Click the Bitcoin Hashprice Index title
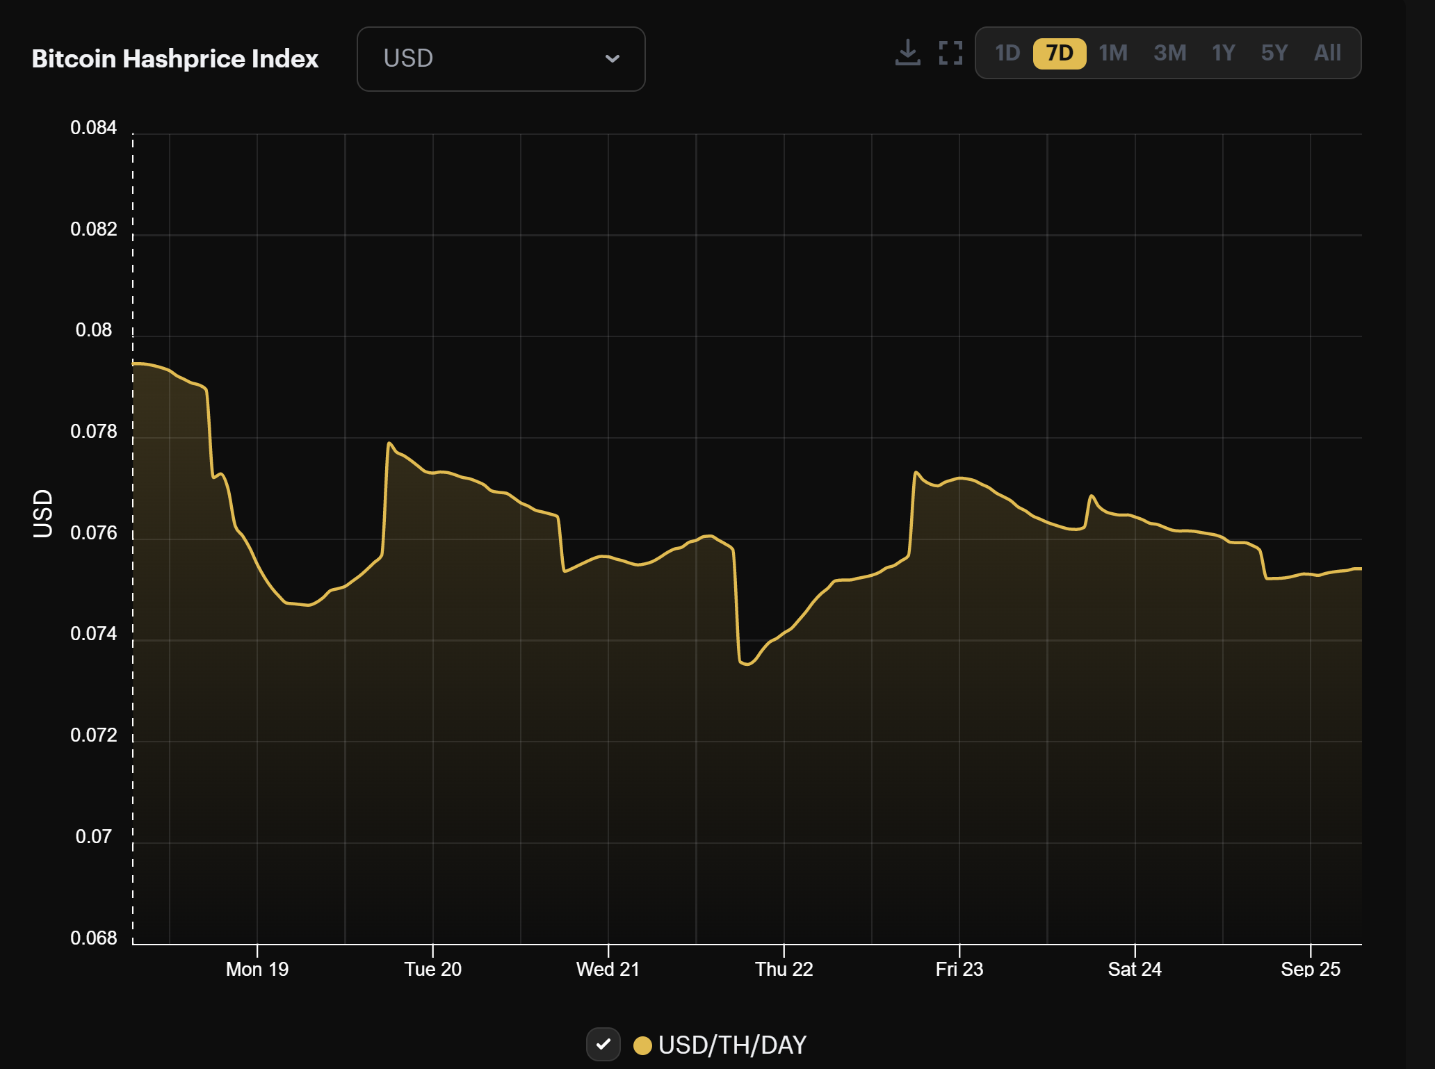The image size is (1435, 1069). coord(175,59)
